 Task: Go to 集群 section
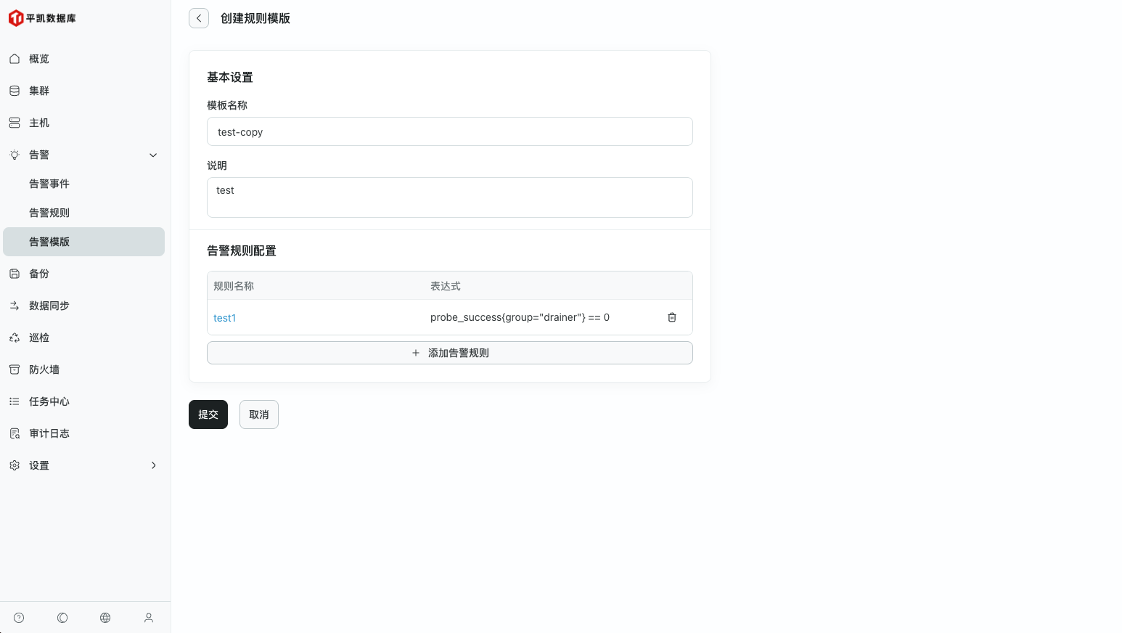click(39, 91)
